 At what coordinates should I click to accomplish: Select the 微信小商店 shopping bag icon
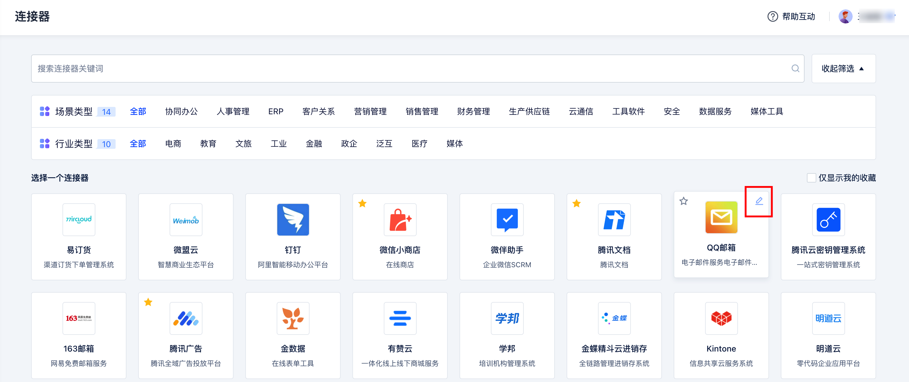pos(400,219)
